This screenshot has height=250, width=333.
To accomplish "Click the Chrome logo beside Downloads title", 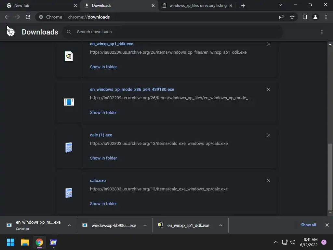I will [11, 32].
